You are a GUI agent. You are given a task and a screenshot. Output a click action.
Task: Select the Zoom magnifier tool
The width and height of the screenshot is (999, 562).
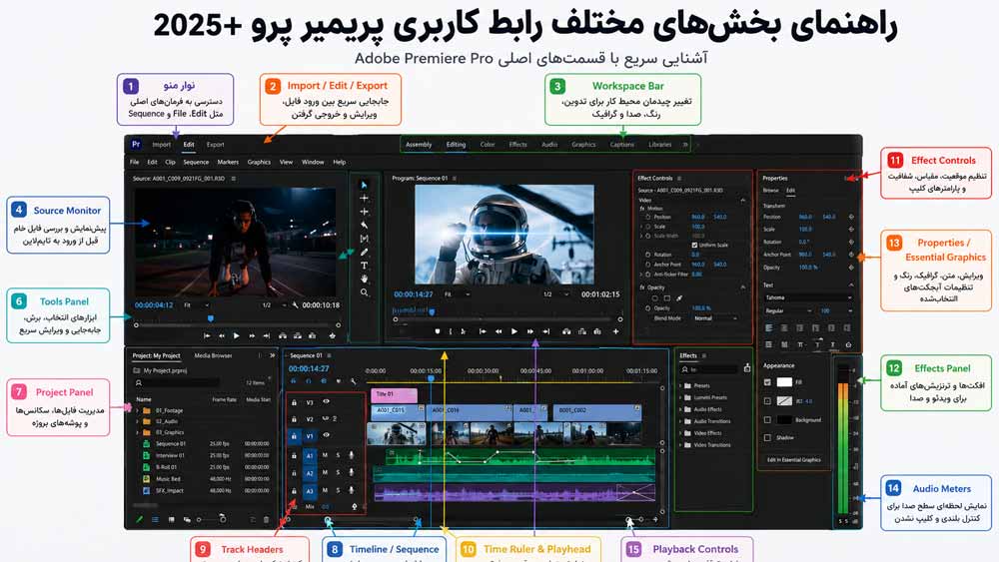point(364,292)
